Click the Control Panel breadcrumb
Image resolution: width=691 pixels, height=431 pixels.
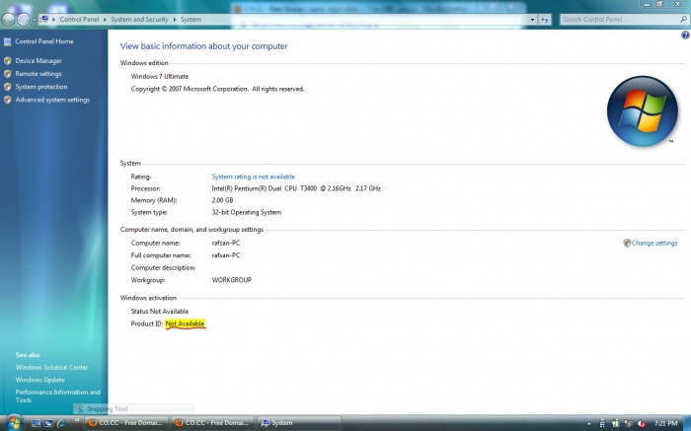pyautogui.click(x=79, y=20)
